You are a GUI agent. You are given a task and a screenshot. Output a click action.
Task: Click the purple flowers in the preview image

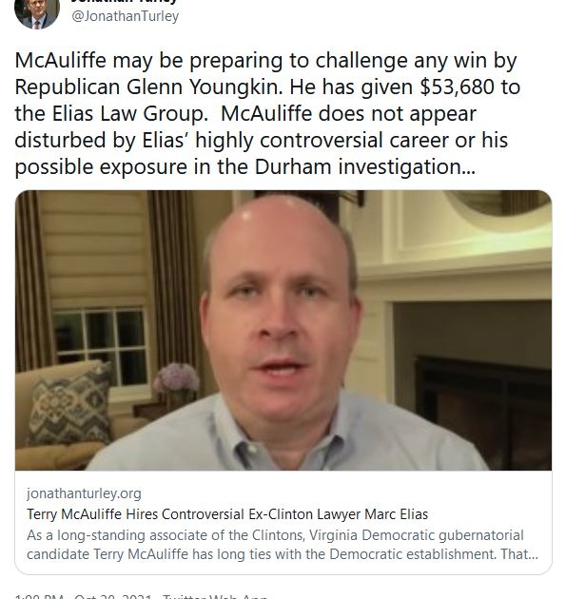coord(176,377)
